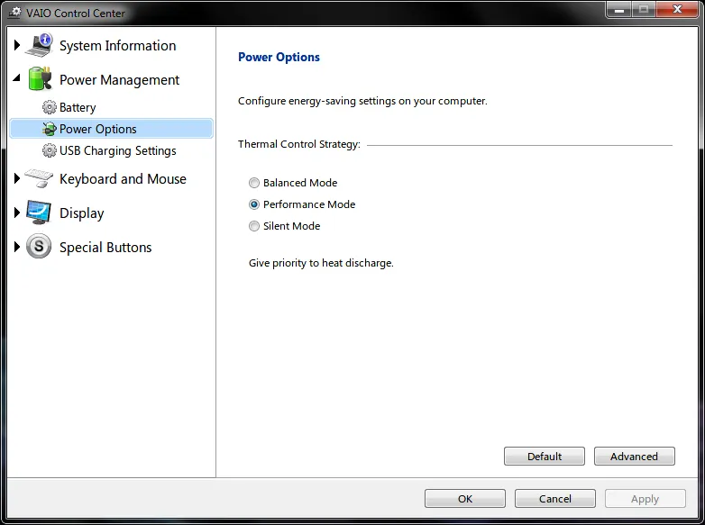Open the USB Charging Settings label

coord(117,150)
